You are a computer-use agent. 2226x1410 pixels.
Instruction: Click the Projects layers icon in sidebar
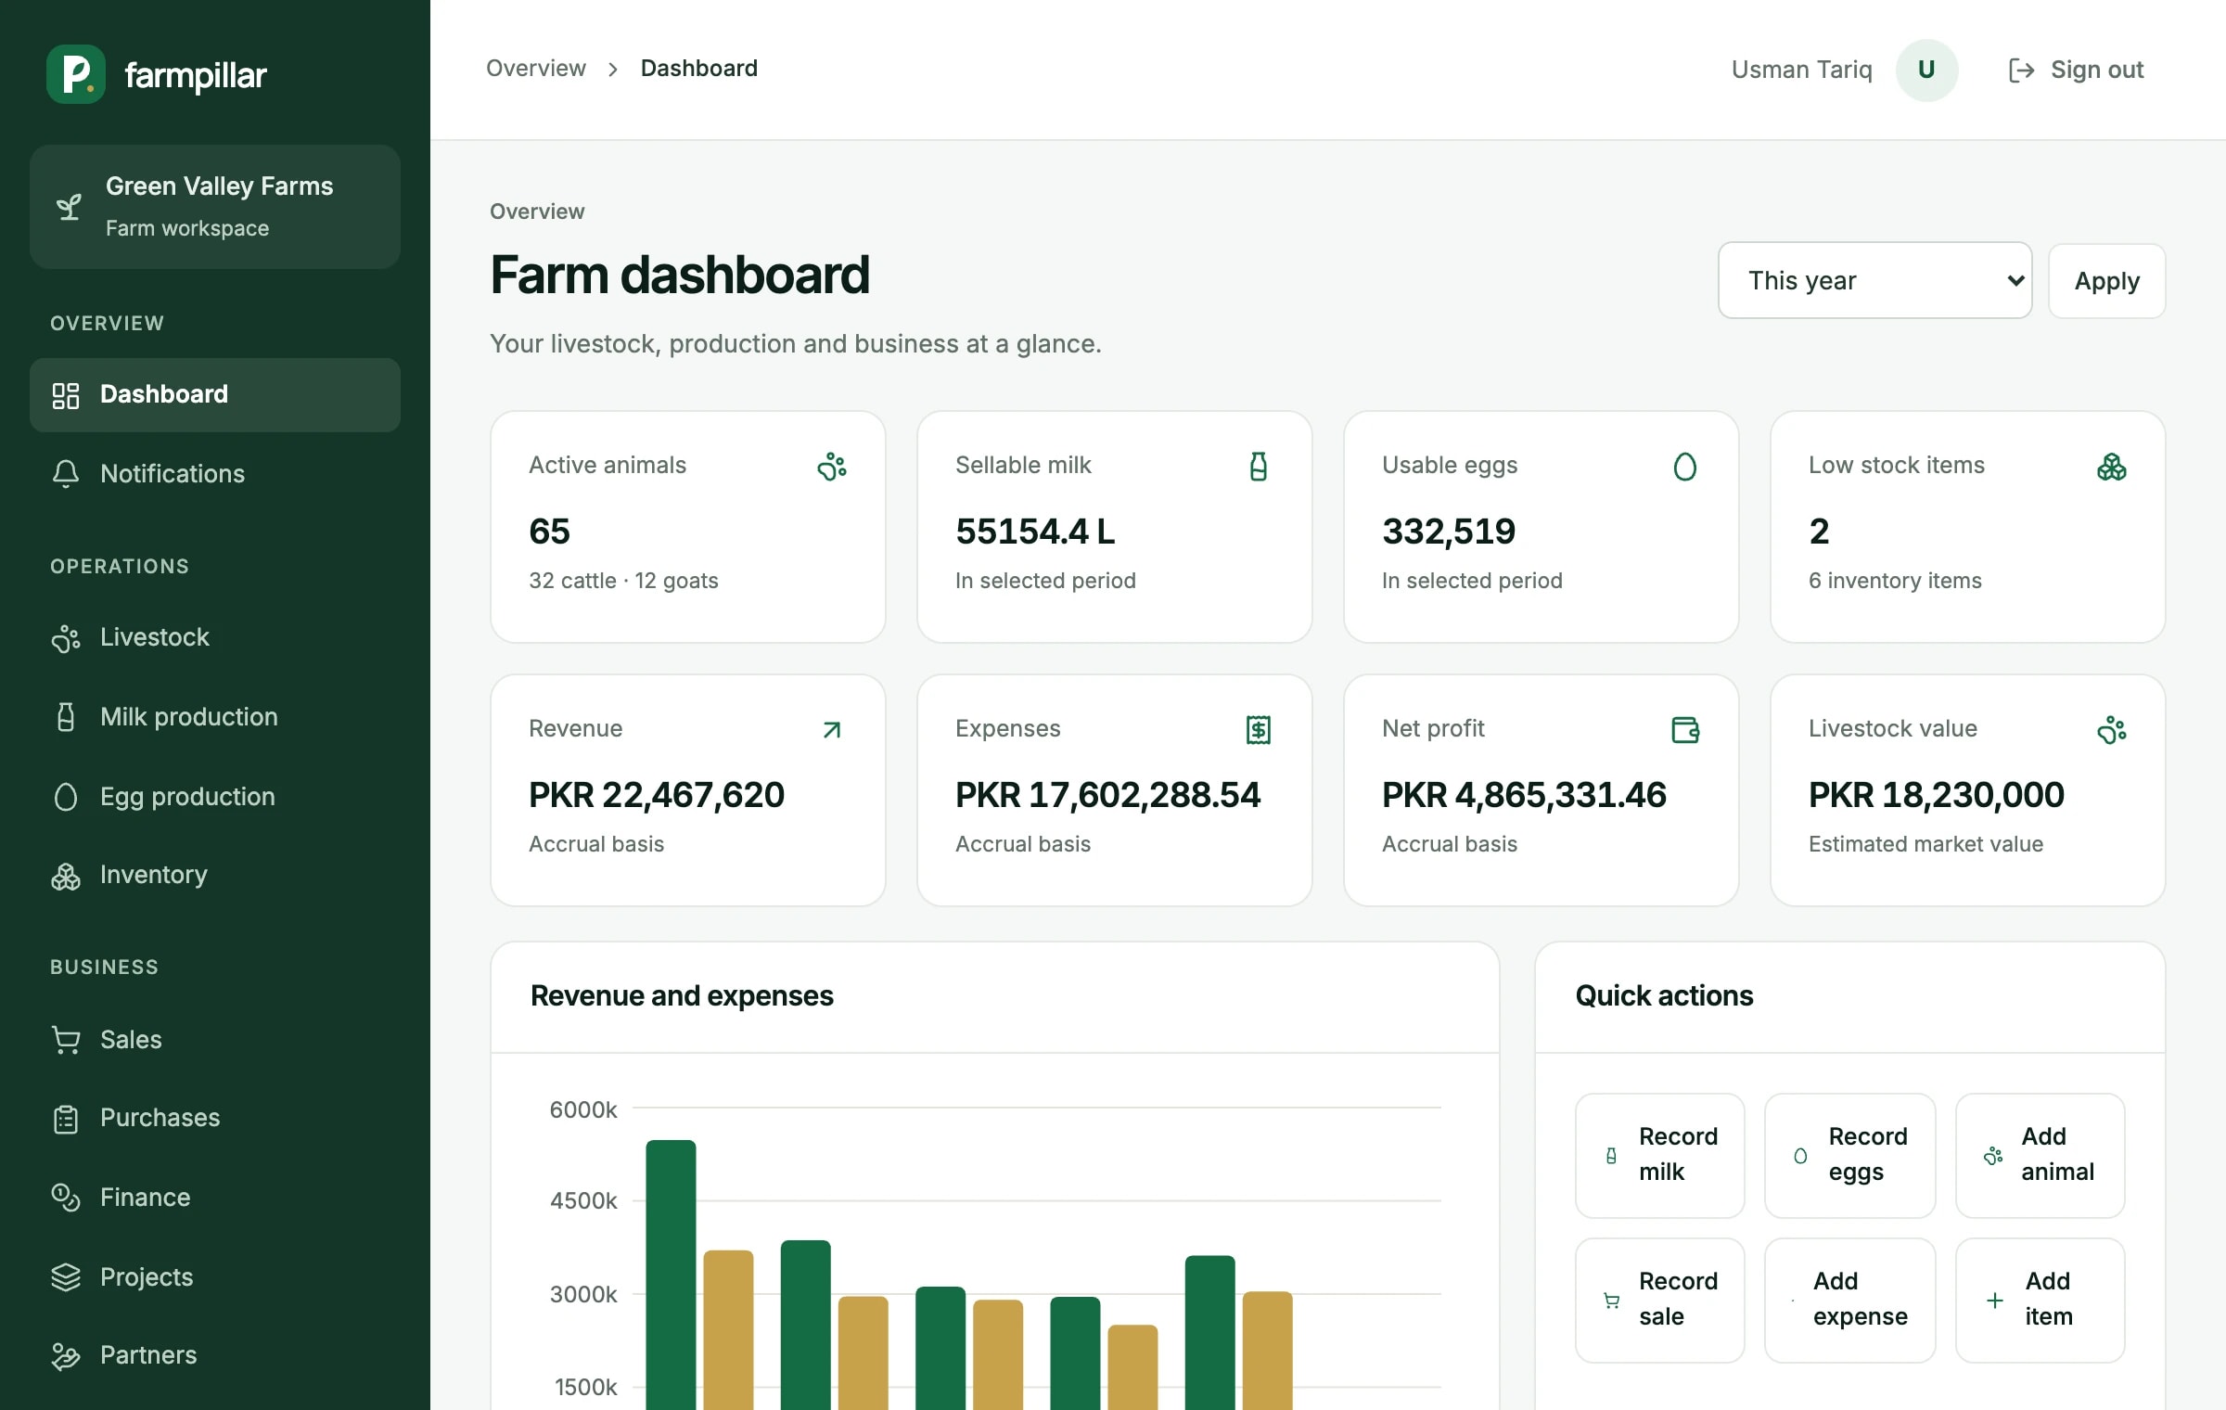tap(66, 1277)
